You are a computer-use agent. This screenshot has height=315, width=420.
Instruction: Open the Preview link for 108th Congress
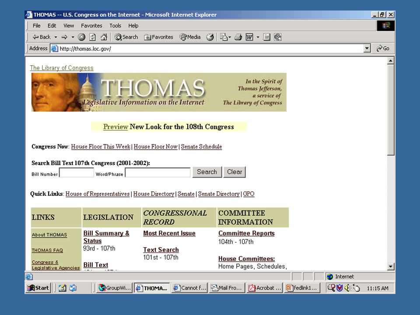tap(115, 127)
